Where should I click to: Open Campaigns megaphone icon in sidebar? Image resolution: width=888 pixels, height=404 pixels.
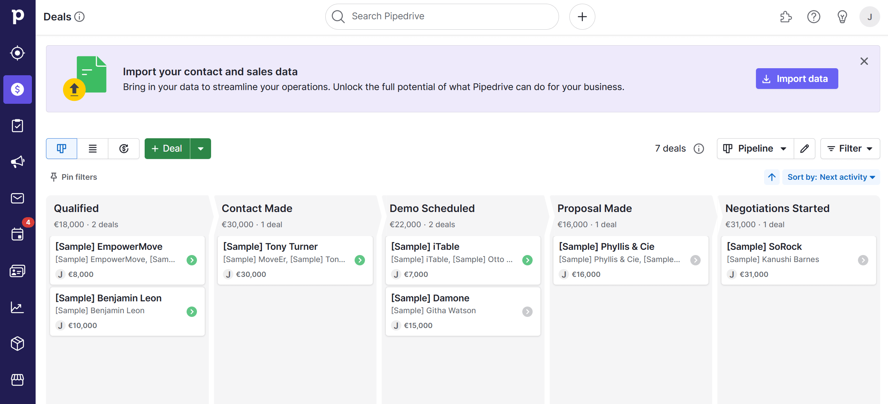tap(17, 162)
